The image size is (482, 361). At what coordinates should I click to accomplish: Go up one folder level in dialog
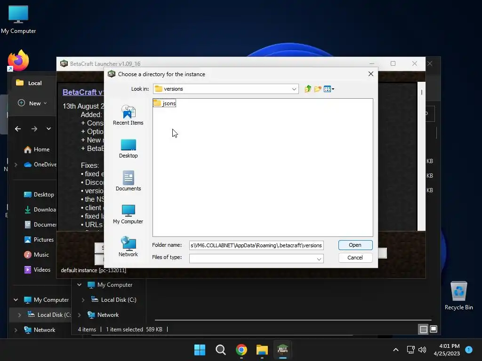point(308,89)
